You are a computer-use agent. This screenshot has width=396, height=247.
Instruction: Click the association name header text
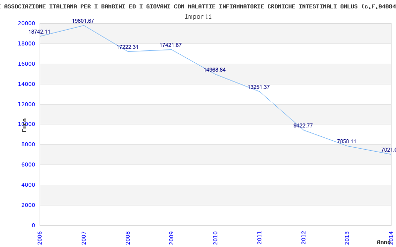198,6
